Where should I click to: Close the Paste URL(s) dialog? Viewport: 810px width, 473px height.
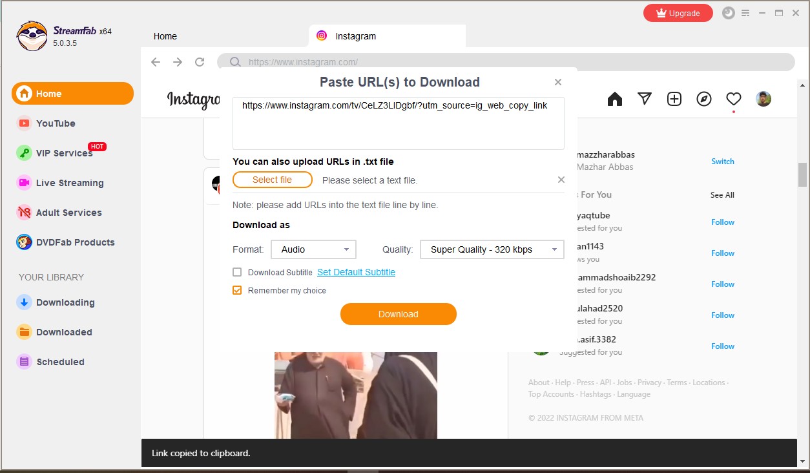[x=558, y=82]
